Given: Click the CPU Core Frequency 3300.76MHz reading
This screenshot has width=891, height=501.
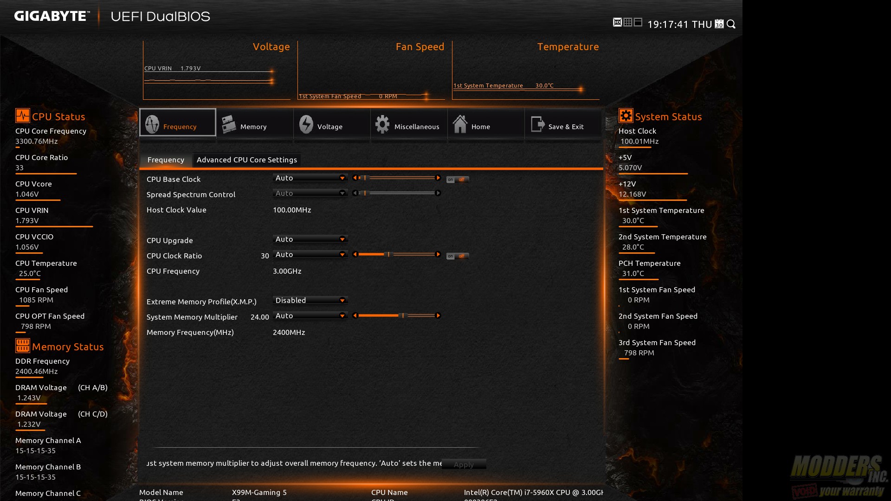Looking at the screenshot, I should (x=37, y=141).
